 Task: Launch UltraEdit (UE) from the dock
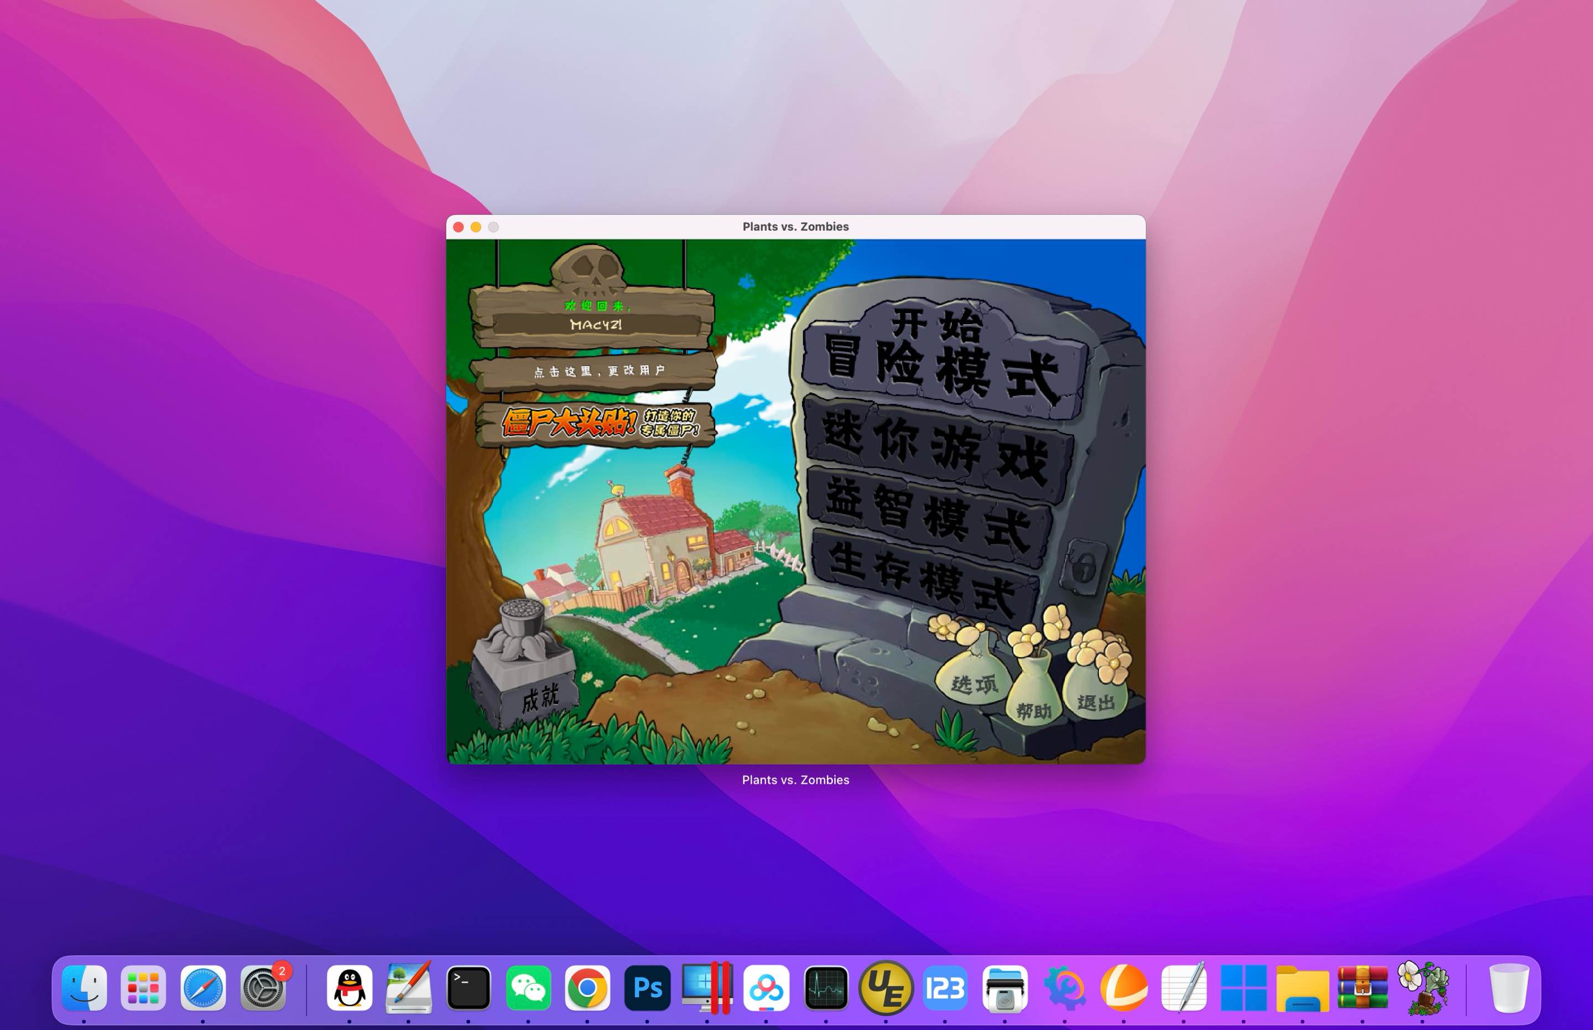pos(886,988)
